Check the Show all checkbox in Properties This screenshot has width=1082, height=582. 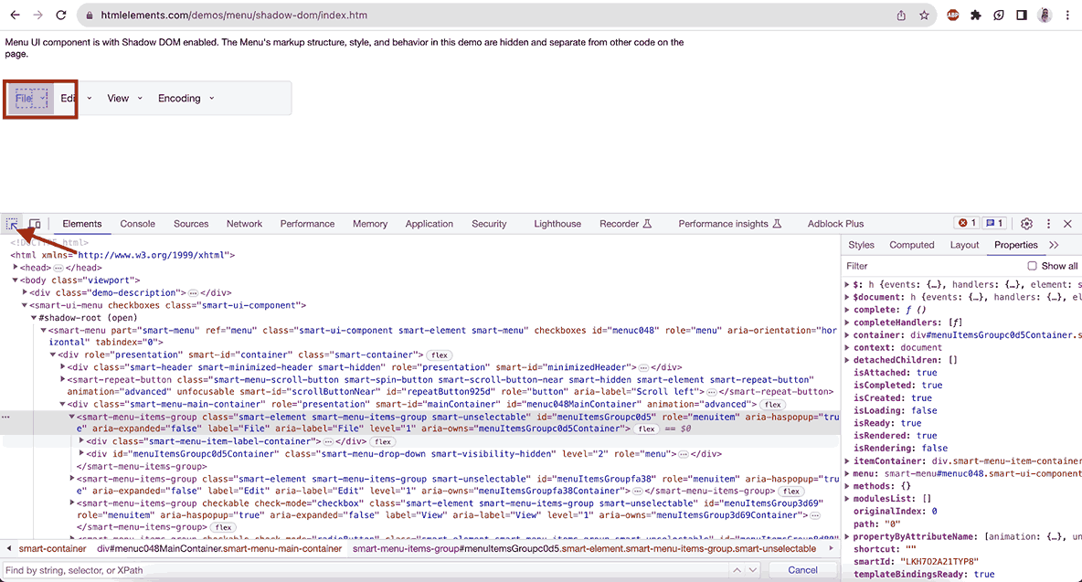pos(1034,266)
